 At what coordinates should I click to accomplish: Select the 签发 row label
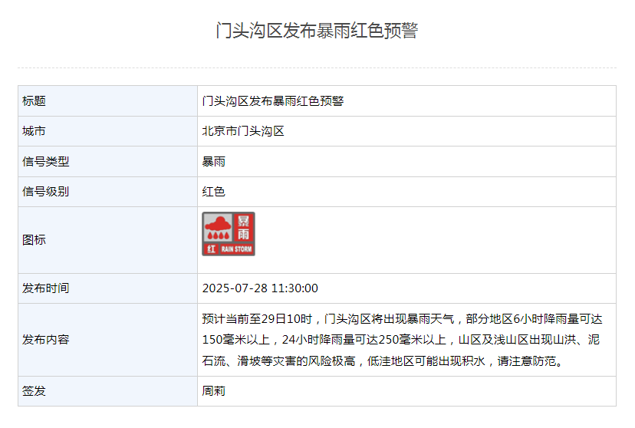[x=35, y=390]
